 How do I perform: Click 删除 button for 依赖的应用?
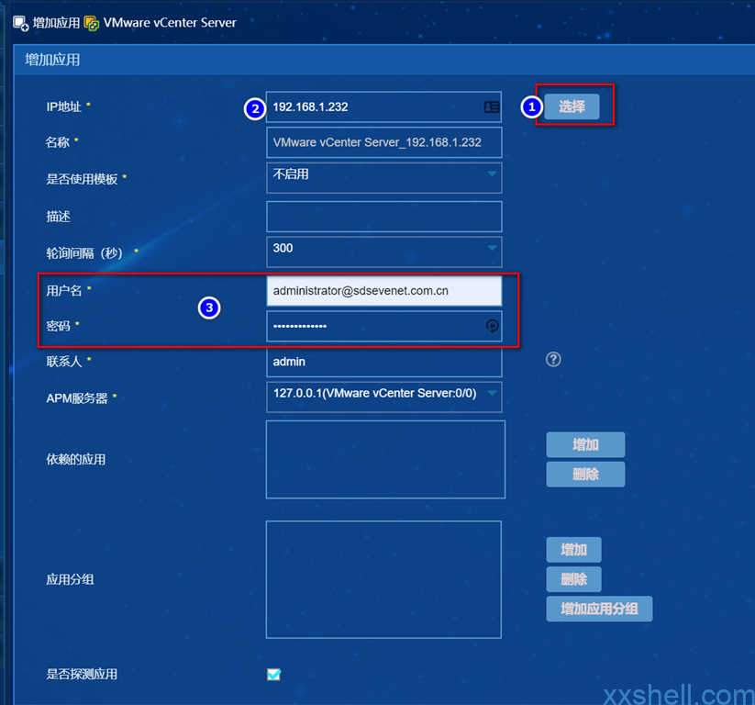(585, 475)
